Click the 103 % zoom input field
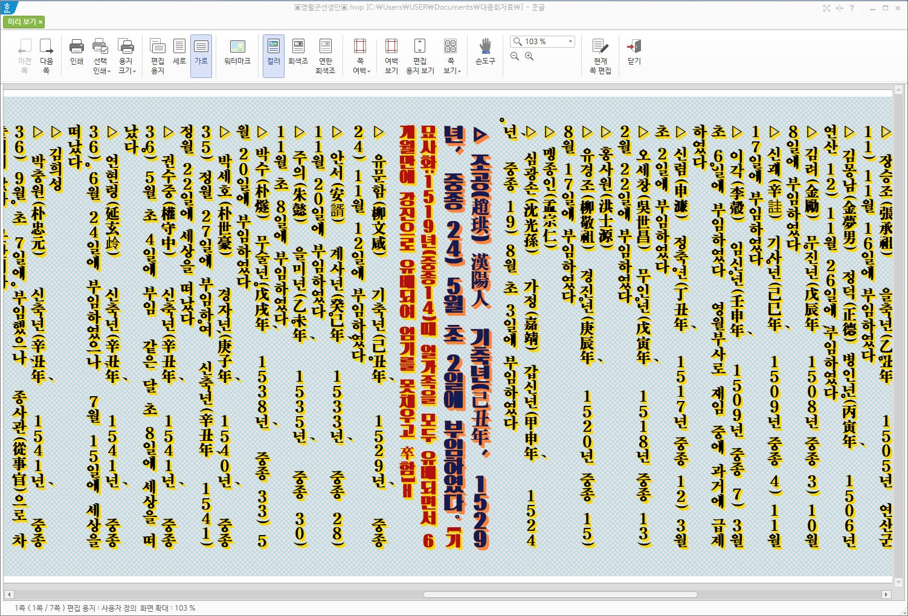Viewport: 908px width, 616px height. [541, 41]
